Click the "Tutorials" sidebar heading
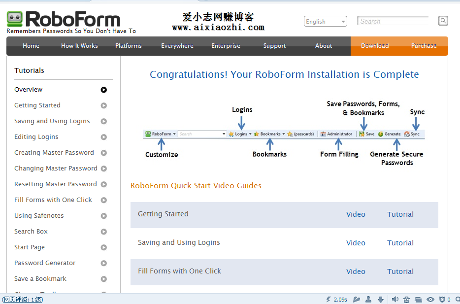460x304 pixels. pos(30,70)
